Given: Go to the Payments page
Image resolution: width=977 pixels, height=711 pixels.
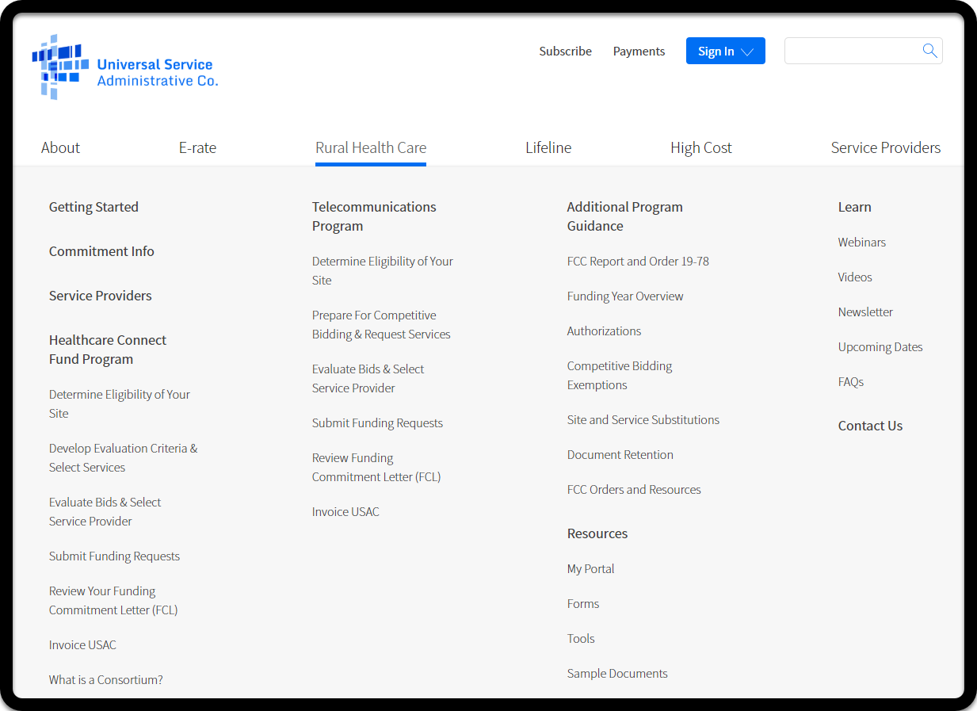Looking at the screenshot, I should point(639,52).
